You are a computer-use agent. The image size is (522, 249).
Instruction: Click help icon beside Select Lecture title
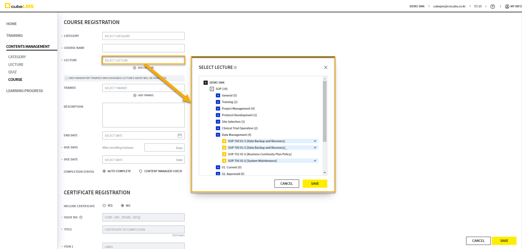235,68
